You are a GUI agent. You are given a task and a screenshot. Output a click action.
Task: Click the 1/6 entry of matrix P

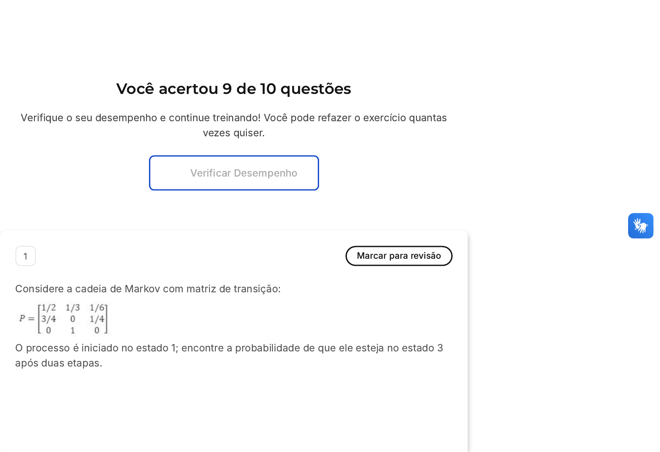(97, 308)
